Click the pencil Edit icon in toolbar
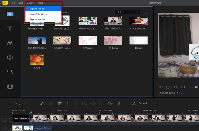199x131 pixels. click(42, 103)
